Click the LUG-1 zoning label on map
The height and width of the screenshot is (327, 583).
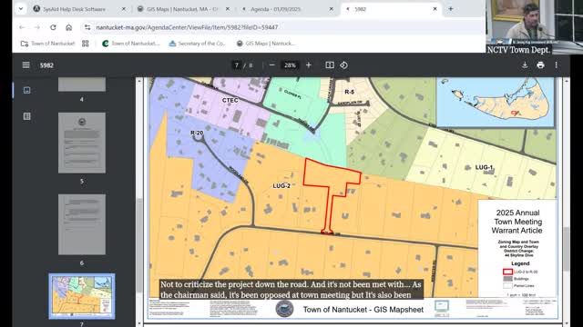484,167
